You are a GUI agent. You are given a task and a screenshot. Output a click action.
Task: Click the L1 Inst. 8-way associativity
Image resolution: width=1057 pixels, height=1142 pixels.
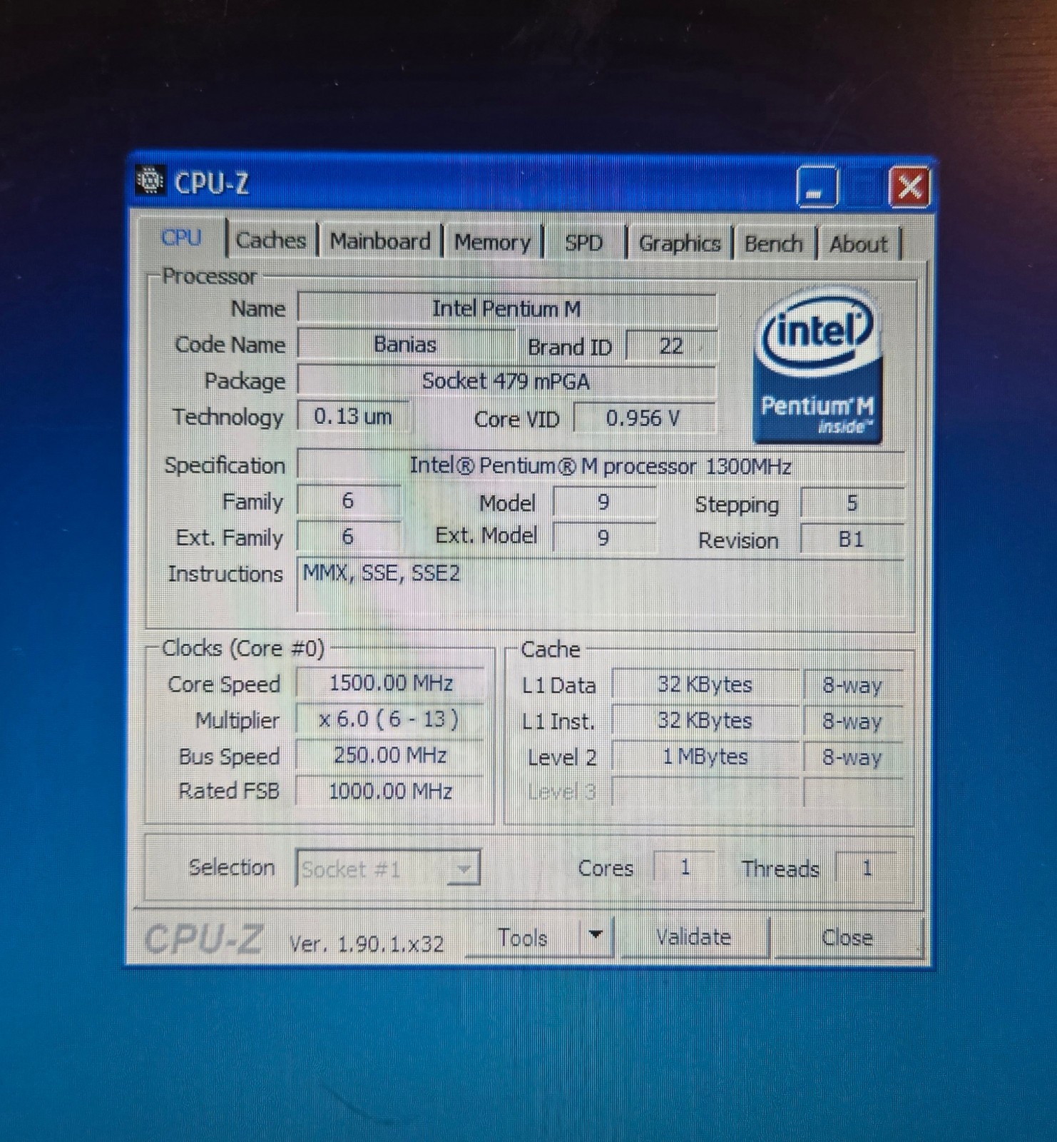click(x=853, y=722)
